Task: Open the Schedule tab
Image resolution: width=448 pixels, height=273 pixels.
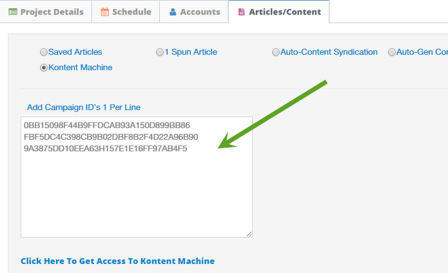Action: [126, 12]
